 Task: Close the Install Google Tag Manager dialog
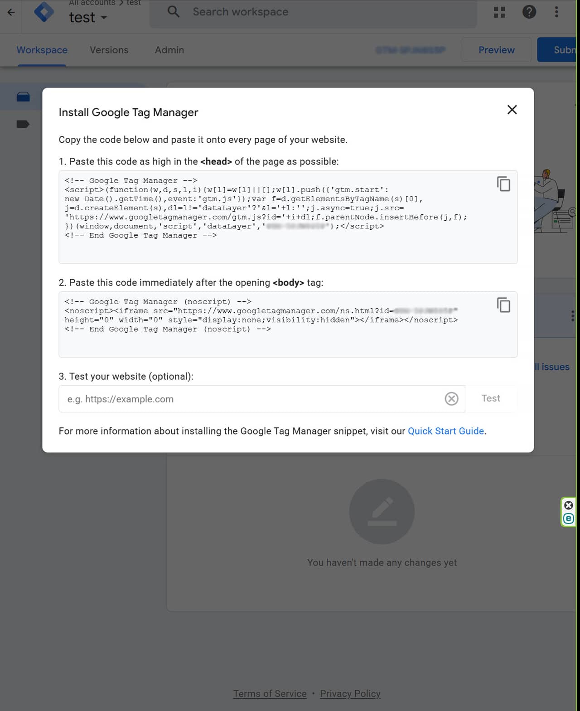[x=512, y=110]
